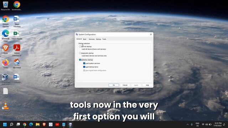Click the General tab

pos(79,39)
